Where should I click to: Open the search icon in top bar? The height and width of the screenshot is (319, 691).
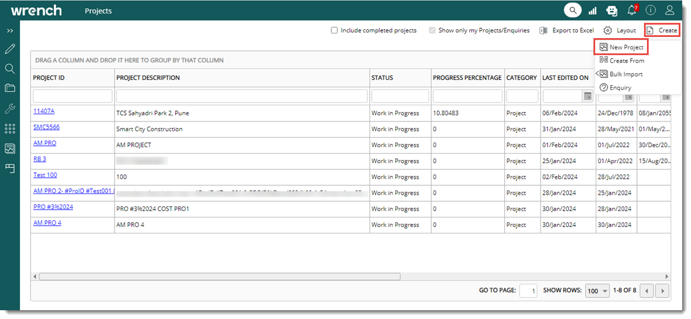coord(572,10)
